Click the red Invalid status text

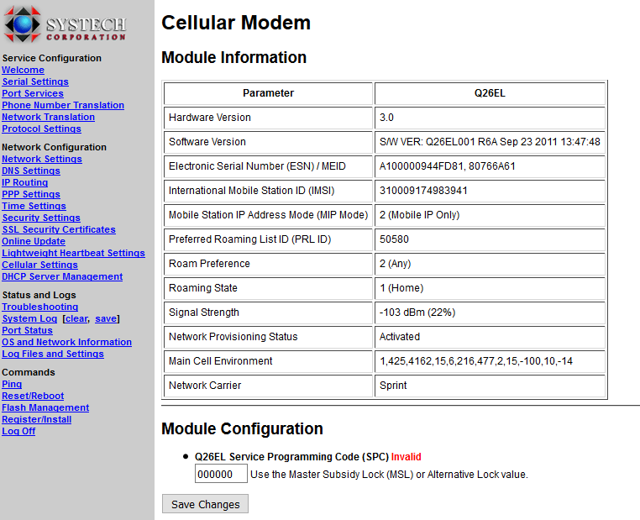coord(407,457)
